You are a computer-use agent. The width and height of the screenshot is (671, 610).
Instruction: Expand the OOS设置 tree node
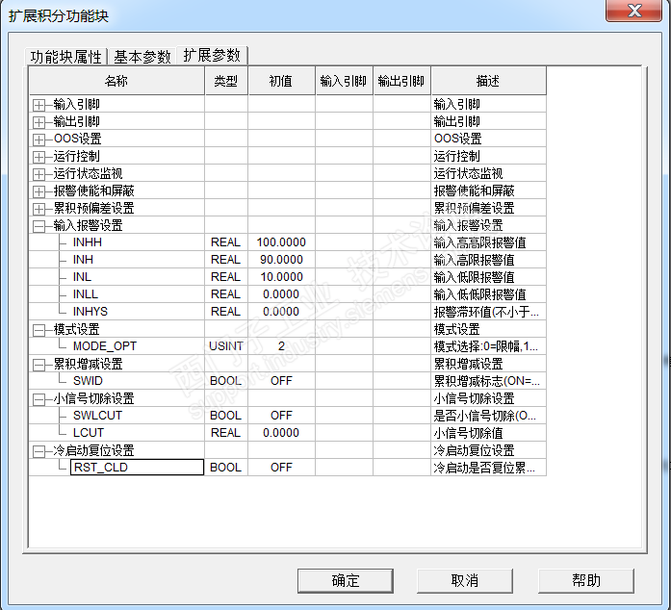coord(39,140)
